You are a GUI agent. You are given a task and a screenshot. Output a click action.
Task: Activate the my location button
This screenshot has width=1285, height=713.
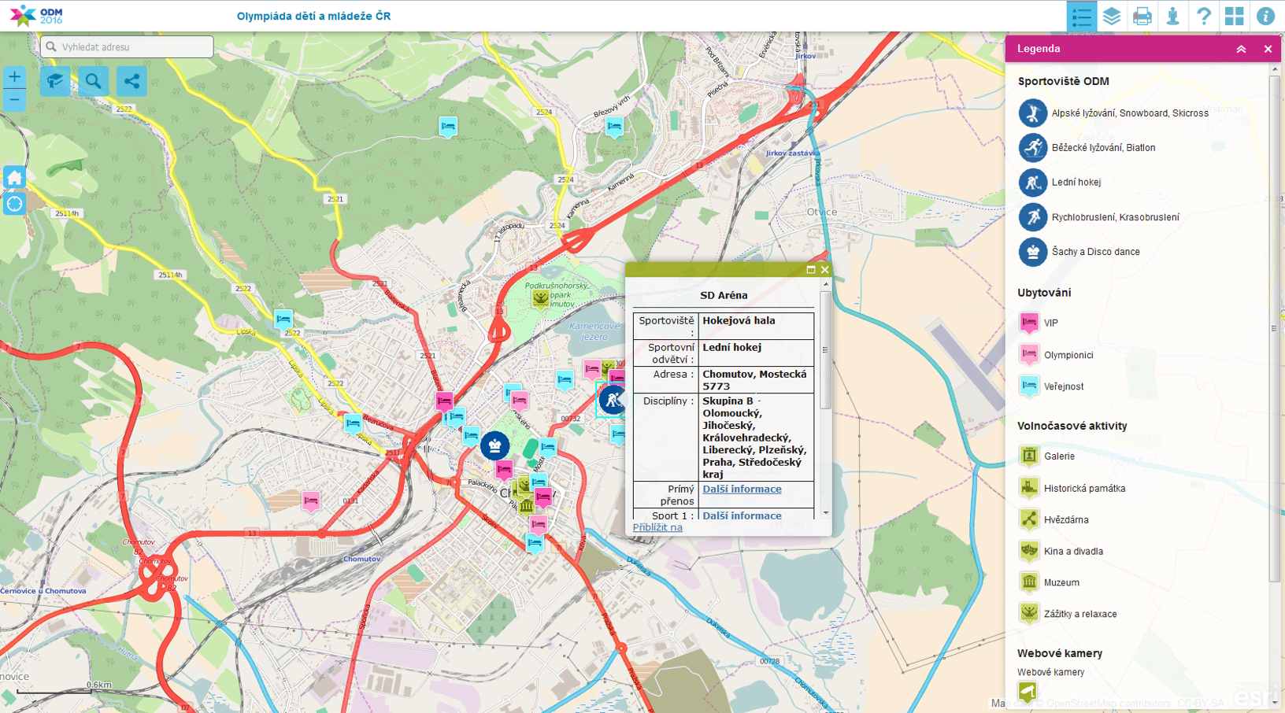[14, 204]
